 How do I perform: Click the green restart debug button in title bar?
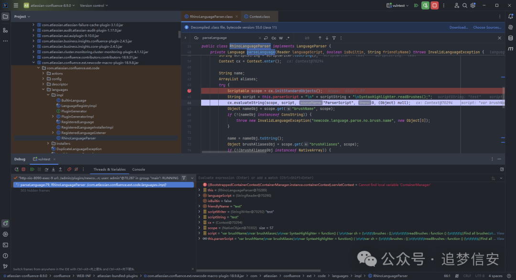tap(425, 5)
